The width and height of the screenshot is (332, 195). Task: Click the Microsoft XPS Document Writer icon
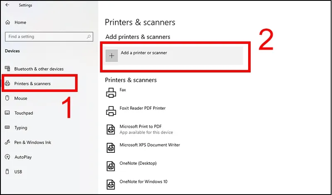(111, 147)
